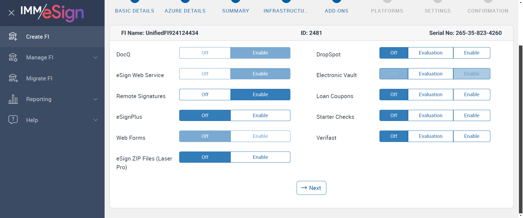Turn Electronic Vault Off

click(x=394, y=74)
